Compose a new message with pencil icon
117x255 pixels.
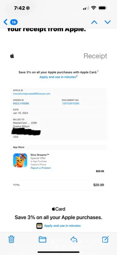click(x=105, y=239)
